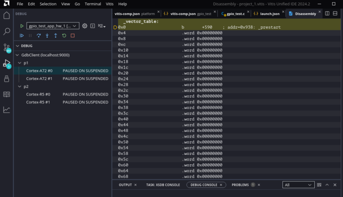The width and height of the screenshot is (343, 197).
Task: Open launch configuration settings gear
Action: tap(85, 26)
